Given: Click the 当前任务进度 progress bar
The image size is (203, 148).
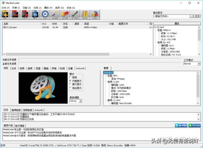Looking at the screenshot, I should (x=100, y=60).
